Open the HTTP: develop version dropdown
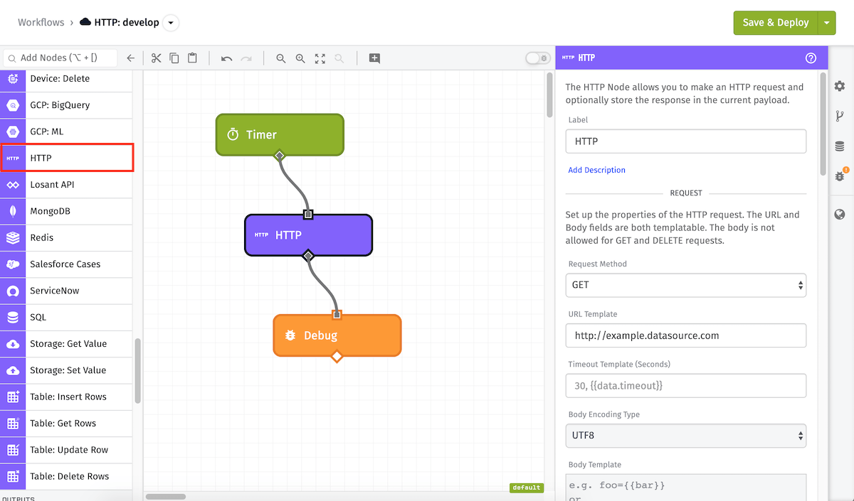Viewport: 854px width, 501px height. tap(171, 23)
